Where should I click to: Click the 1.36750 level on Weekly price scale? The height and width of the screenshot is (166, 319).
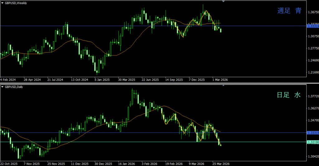coord(313,12)
